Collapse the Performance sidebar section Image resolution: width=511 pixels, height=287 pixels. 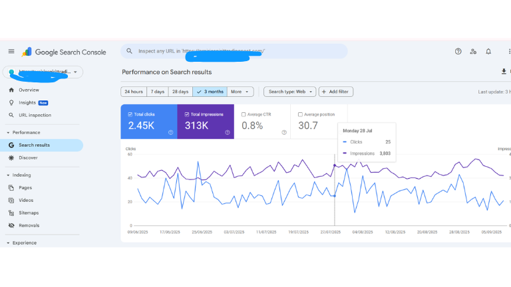[x=8, y=133]
